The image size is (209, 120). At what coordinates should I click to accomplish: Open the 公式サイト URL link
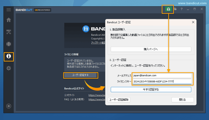click(x=97, y=95)
